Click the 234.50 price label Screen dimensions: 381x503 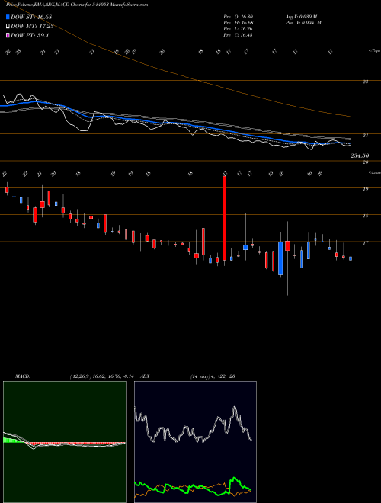(x=360, y=155)
